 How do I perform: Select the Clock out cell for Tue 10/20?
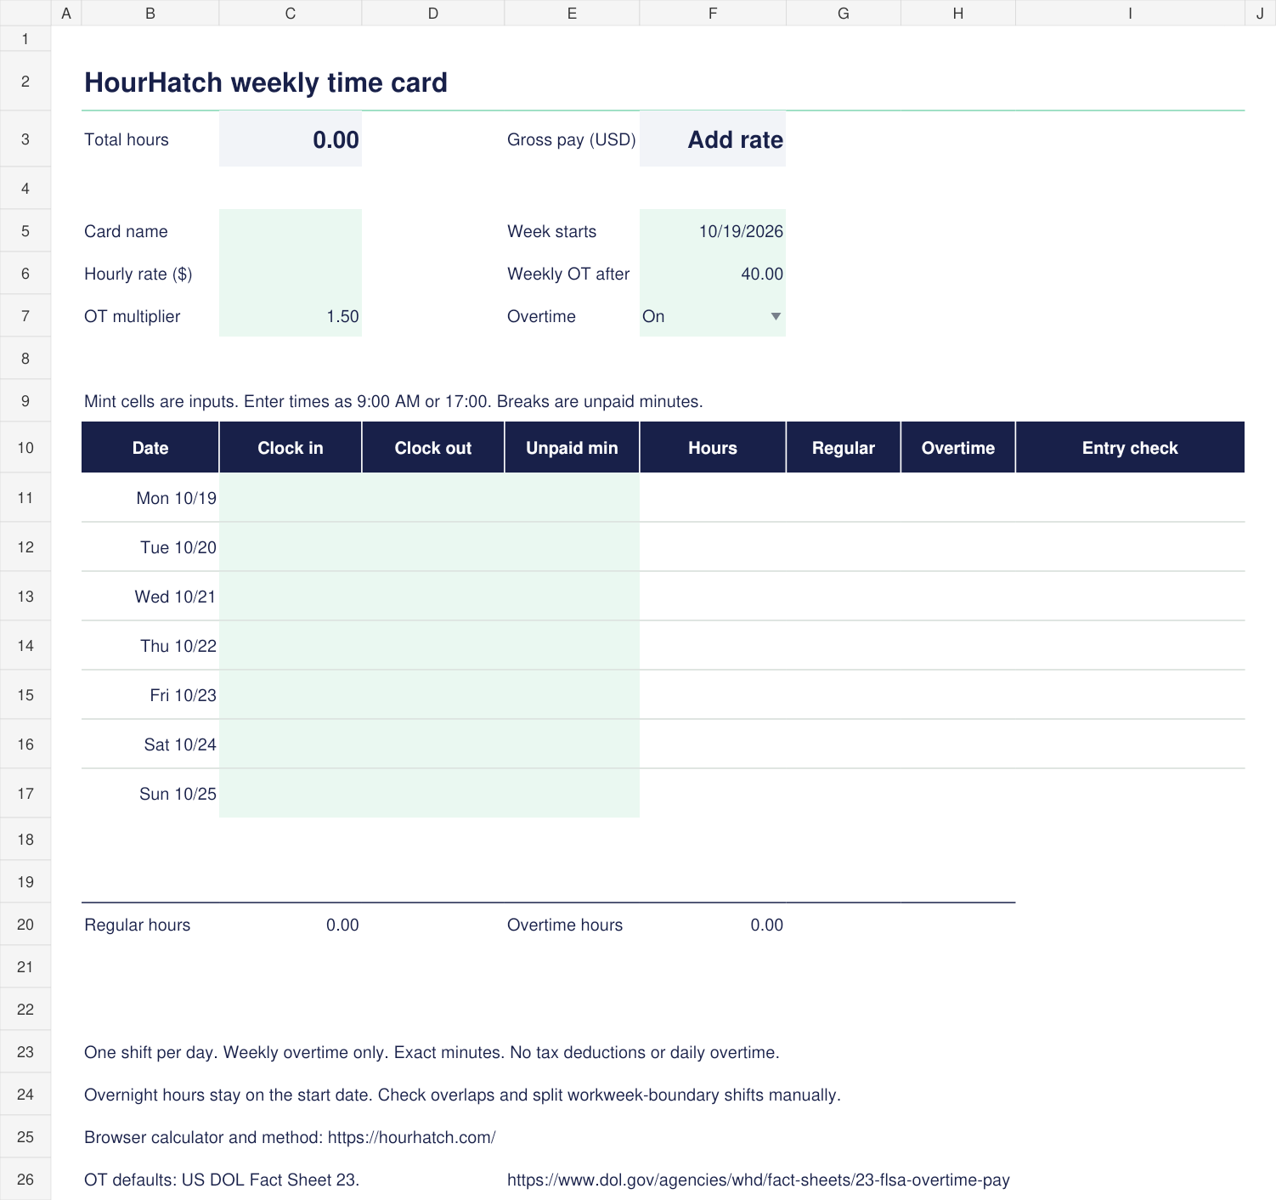click(x=433, y=547)
